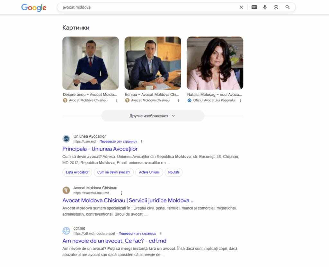Click the magnifying glass search icon
Screen dimensions: 329x267
coord(288,7)
